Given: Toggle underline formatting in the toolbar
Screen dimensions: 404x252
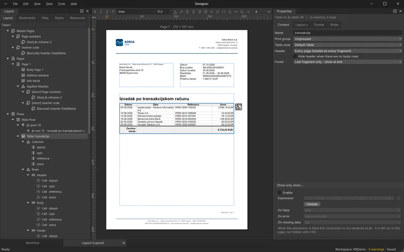Looking at the screenshot, I should (107, 12).
